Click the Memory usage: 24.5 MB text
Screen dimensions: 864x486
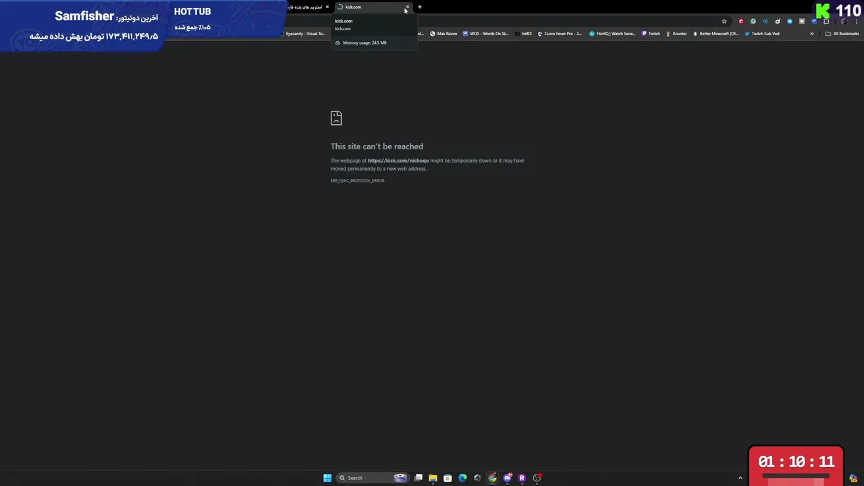pos(364,43)
